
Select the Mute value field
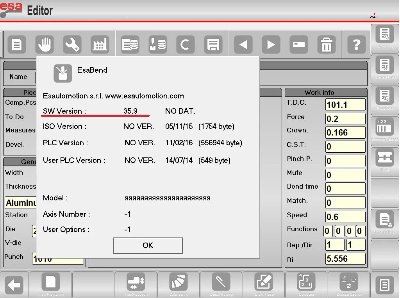click(345, 175)
